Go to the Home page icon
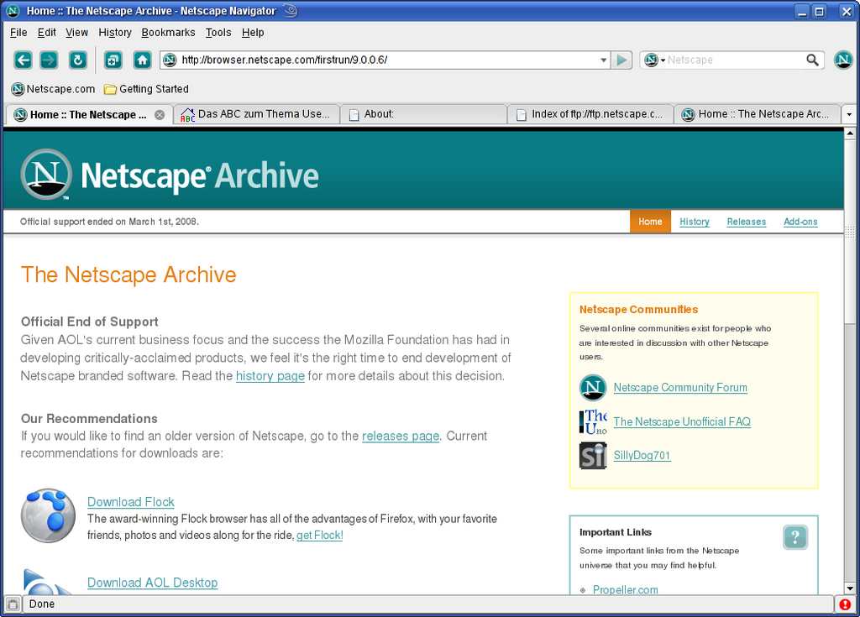860x617 pixels. pyautogui.click(x=142, y=60)
